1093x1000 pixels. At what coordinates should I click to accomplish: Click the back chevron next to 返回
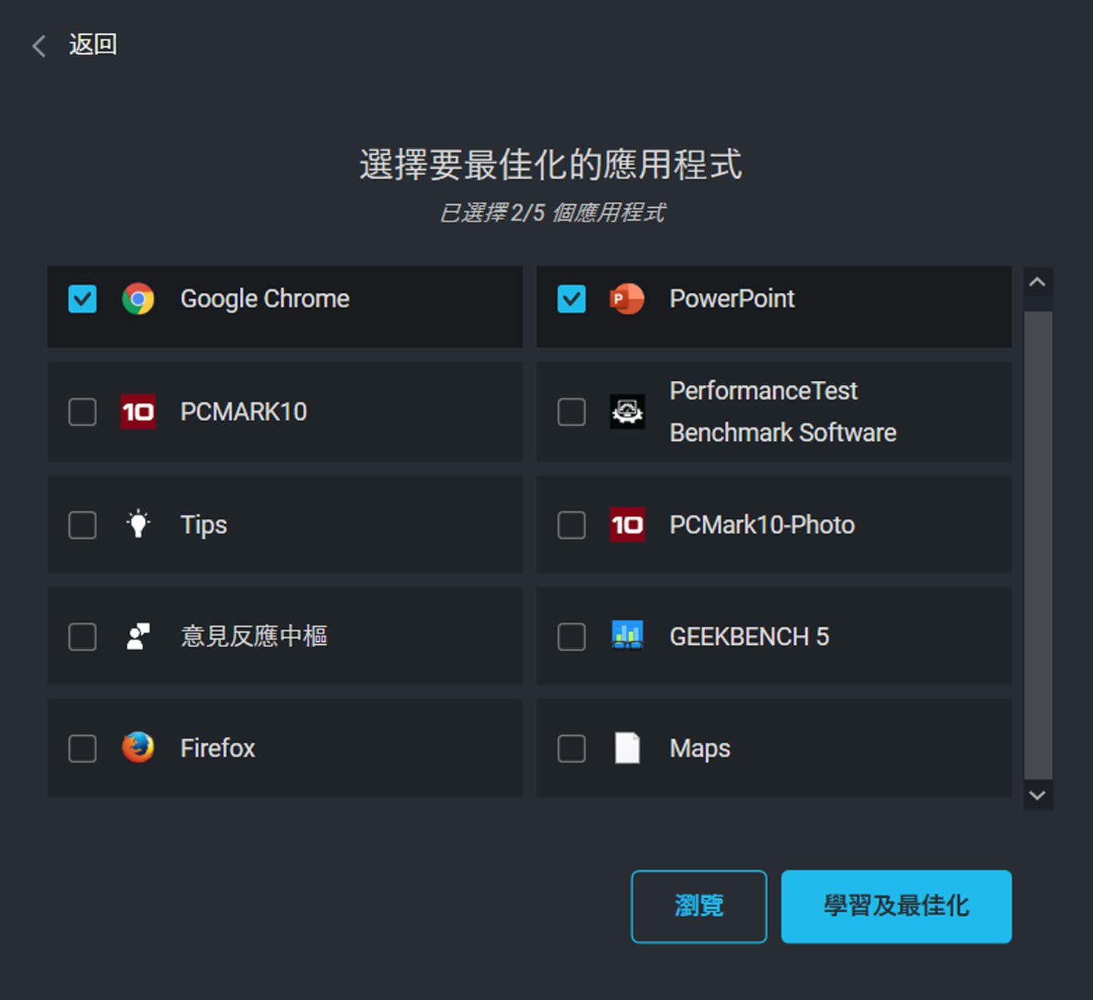point(39,46)
